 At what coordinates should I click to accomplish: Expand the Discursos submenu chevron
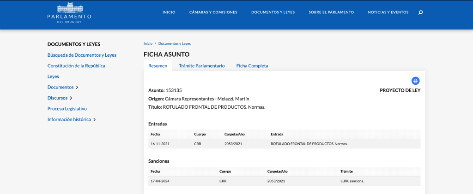pos(71,98)
